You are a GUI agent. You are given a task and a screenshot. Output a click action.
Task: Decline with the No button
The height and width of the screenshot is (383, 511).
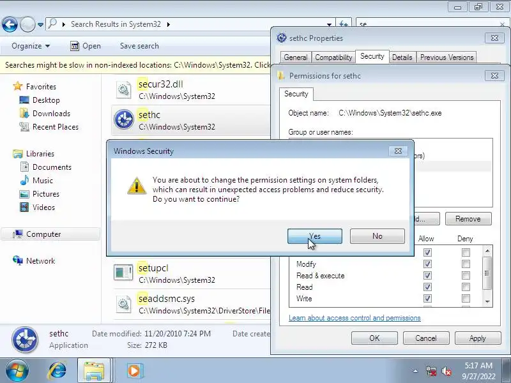coord(377,236)
